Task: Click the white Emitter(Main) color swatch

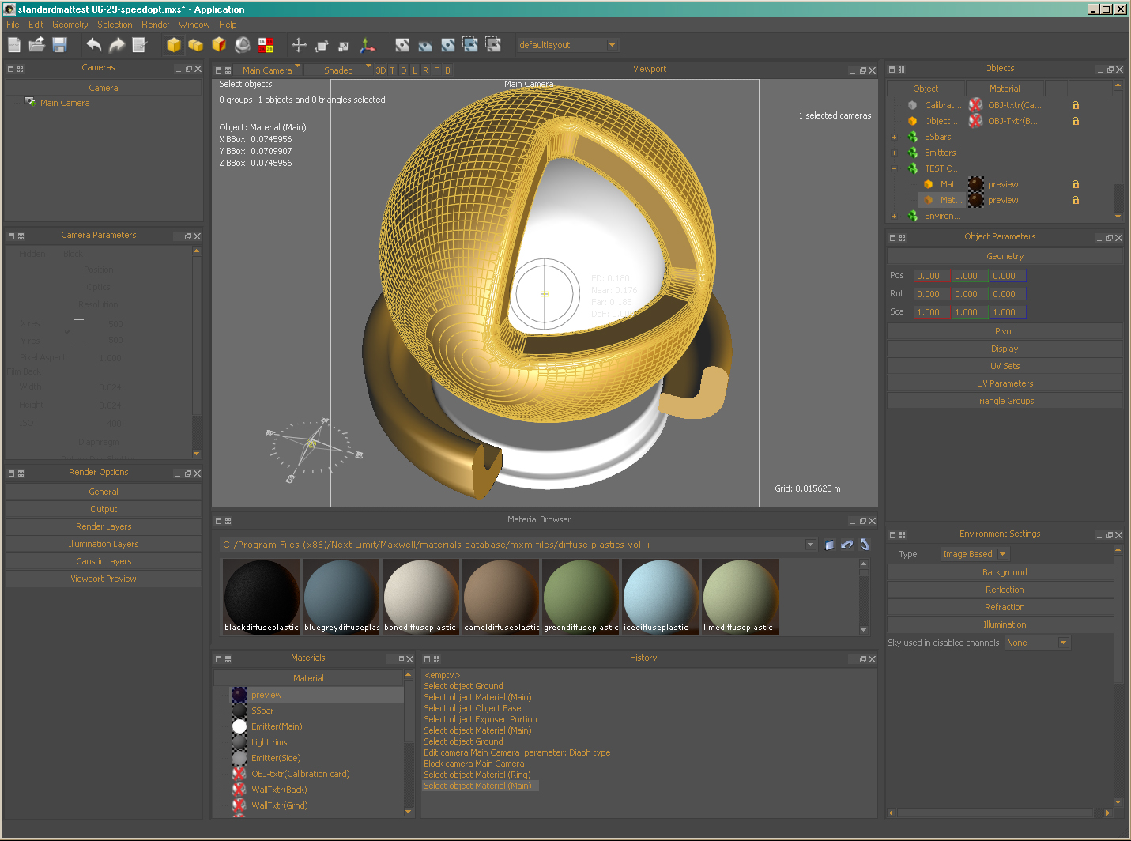Action: pos(239,726)
